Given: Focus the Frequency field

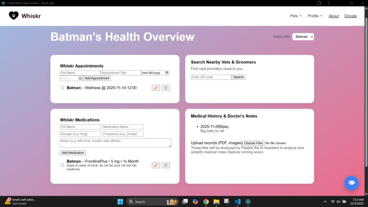Looking at the screenshot, I should (123, 134).
